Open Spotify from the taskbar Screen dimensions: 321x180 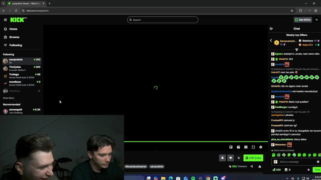(x=193, y=178)
